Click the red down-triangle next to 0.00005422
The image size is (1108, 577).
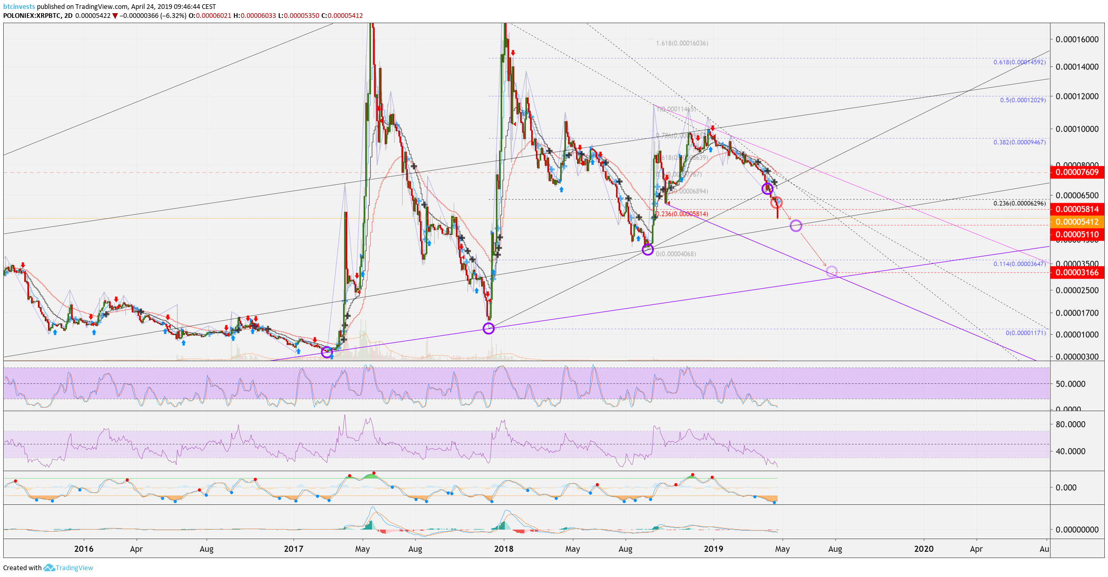click(115, 16)
